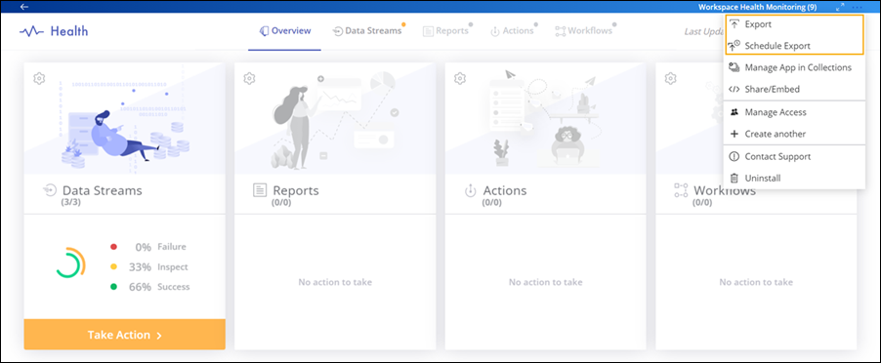This screenshot has height=363, width=881.
Task: Open the three-dot more options menu
Action: [x=857, y=7]
